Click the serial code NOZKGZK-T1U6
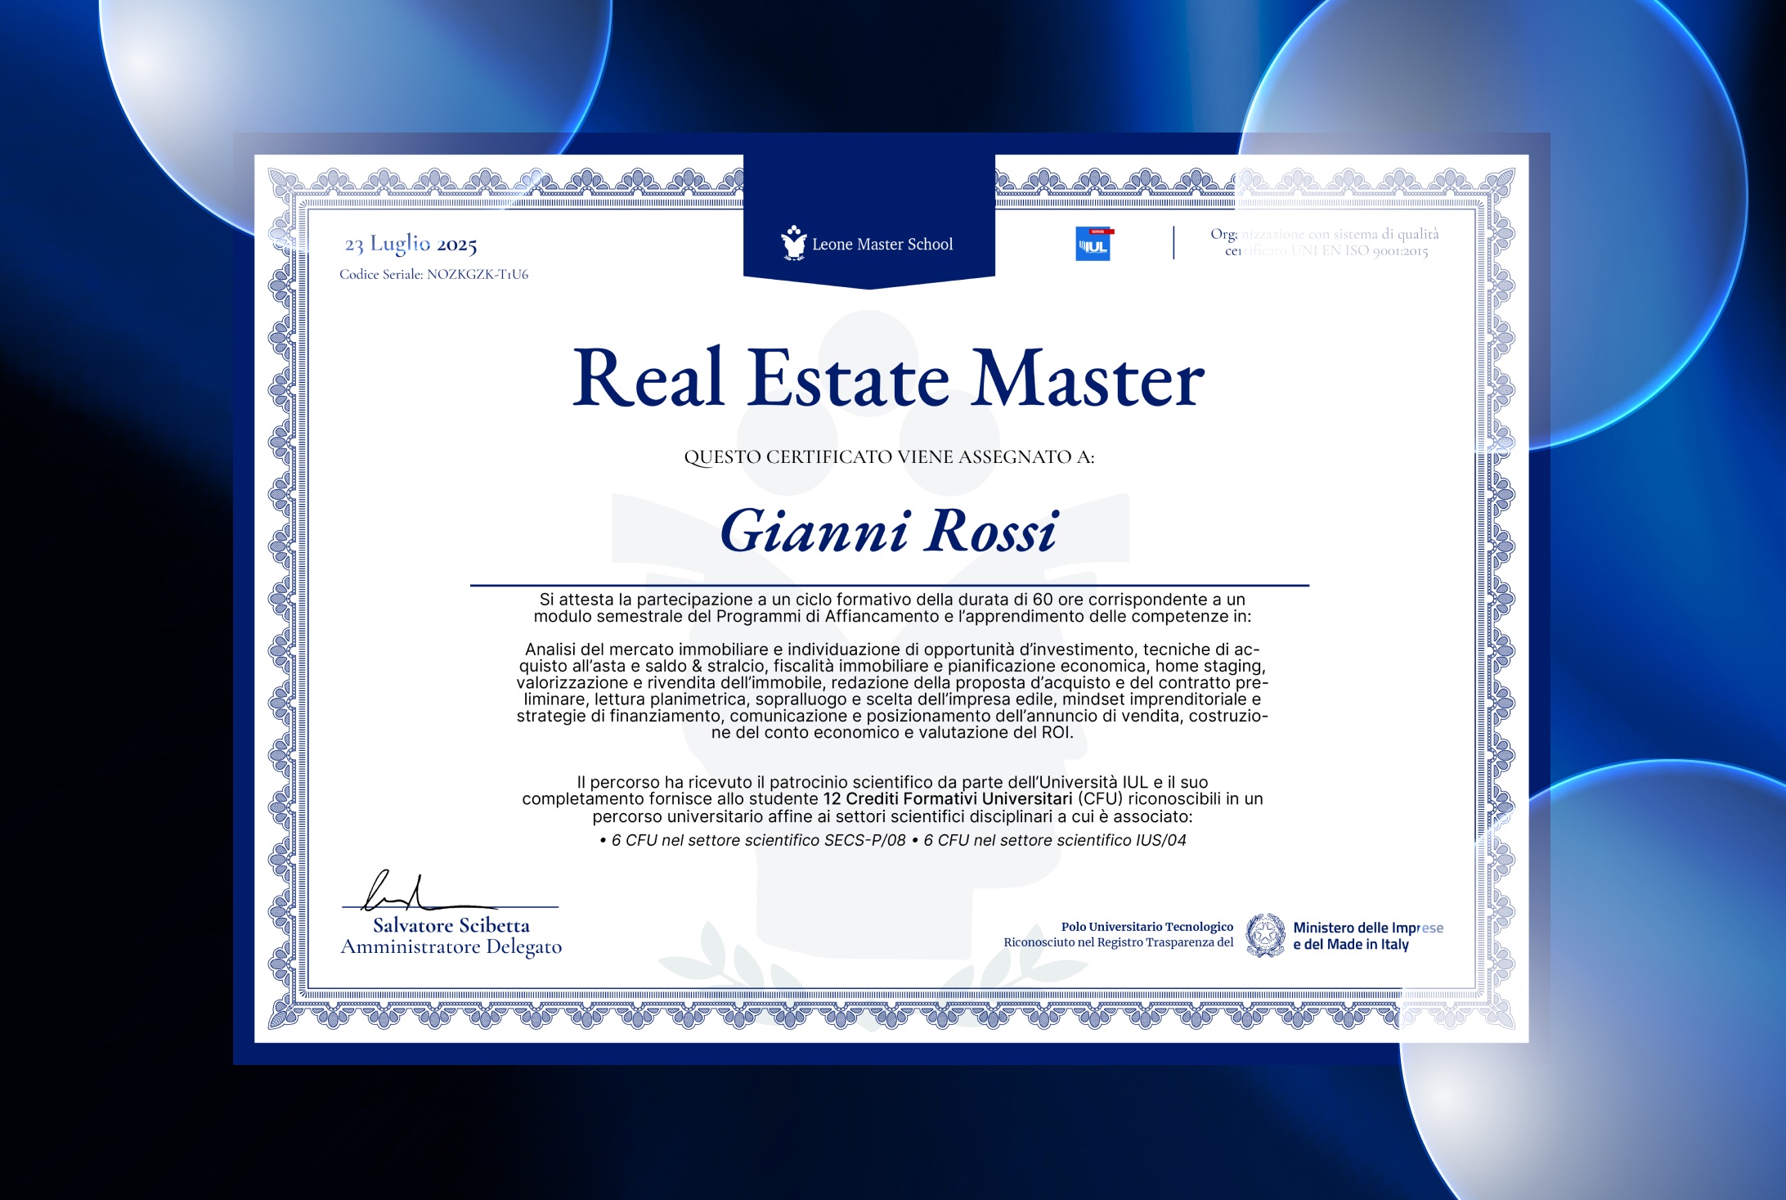Screen dimensions: 1786x1200 pyautogui.click(x=478, y=275)
